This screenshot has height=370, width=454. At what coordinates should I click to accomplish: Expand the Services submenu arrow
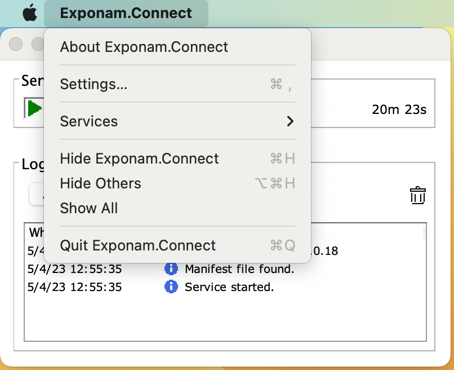290,121
